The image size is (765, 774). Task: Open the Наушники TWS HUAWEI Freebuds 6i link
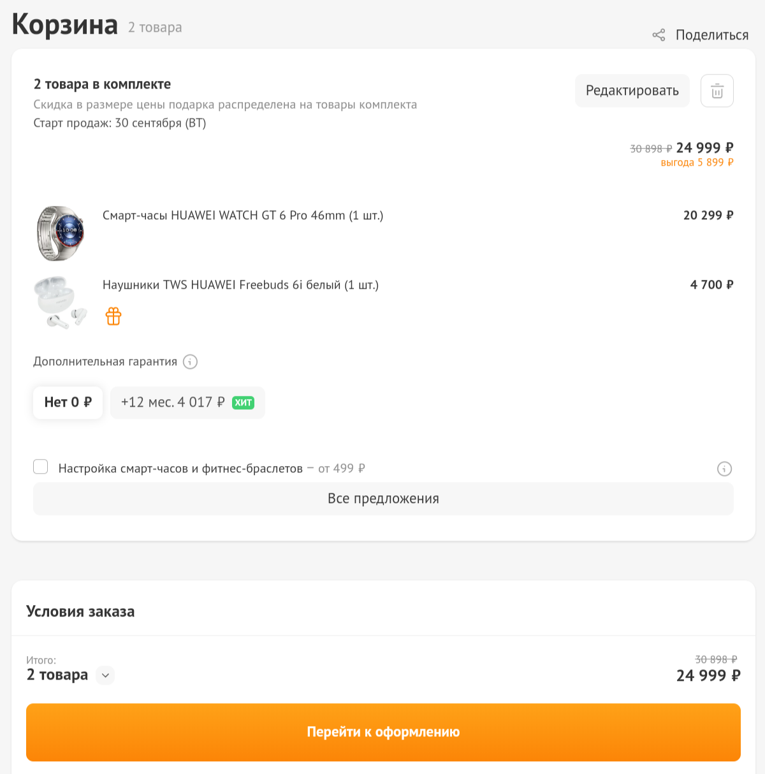[240, 285]
